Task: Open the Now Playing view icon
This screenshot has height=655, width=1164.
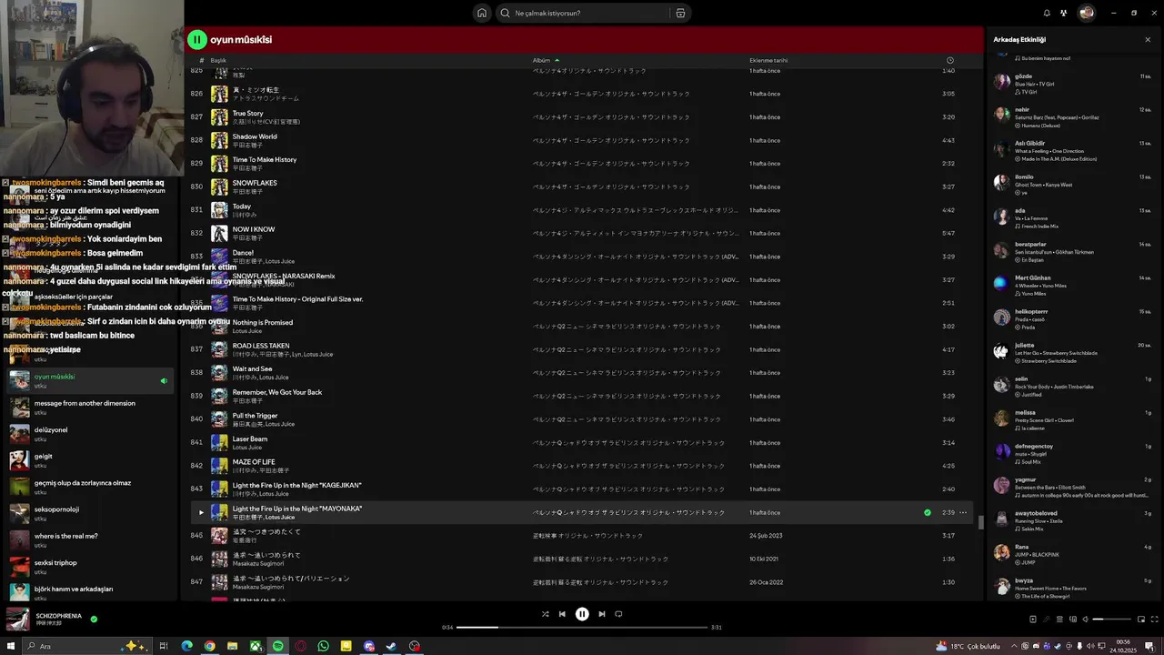Action: coord(1032,620)
